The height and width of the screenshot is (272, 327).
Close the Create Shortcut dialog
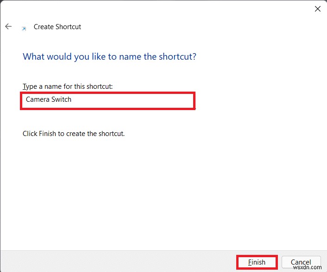(318, 9)
